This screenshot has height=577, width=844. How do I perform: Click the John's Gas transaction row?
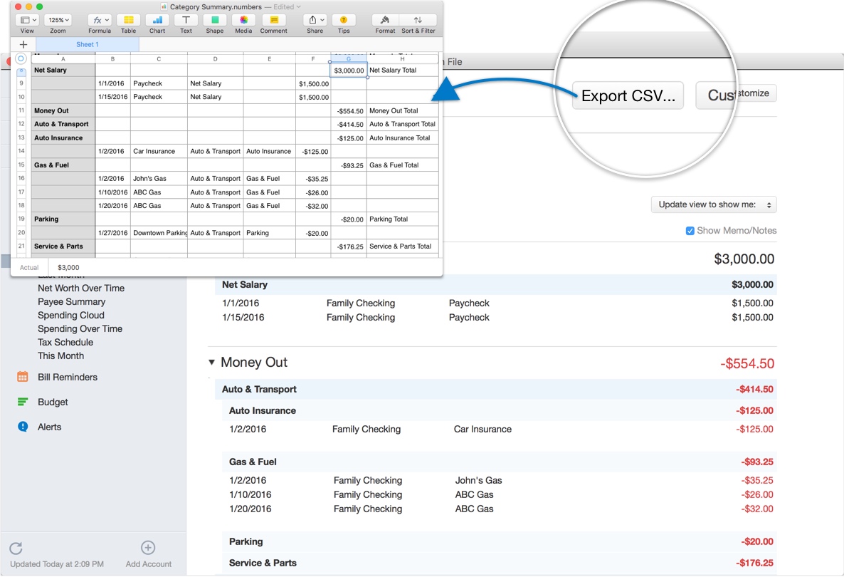click(500, 480)
